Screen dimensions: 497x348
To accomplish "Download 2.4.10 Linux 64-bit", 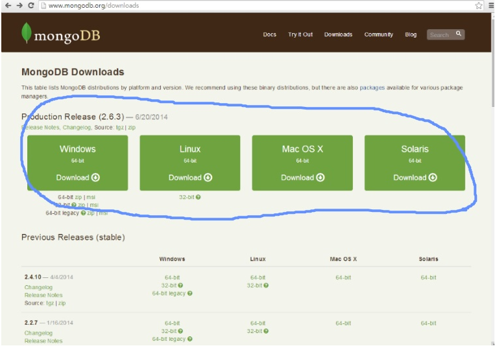I will [x=258, y=277].
